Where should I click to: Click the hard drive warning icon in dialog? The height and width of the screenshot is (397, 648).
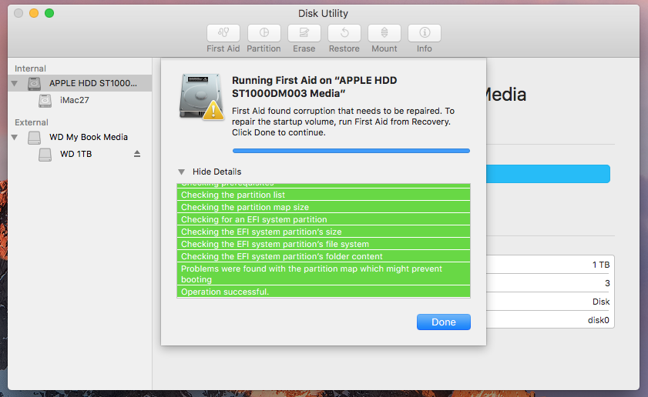pos(201,98)
